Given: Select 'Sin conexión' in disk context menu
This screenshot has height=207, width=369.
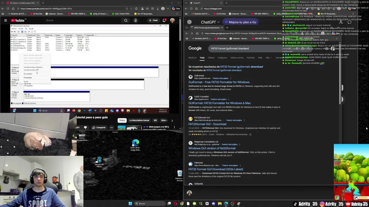Looking at the screenshot, I should pyautogui.click(x=28, y=74).
